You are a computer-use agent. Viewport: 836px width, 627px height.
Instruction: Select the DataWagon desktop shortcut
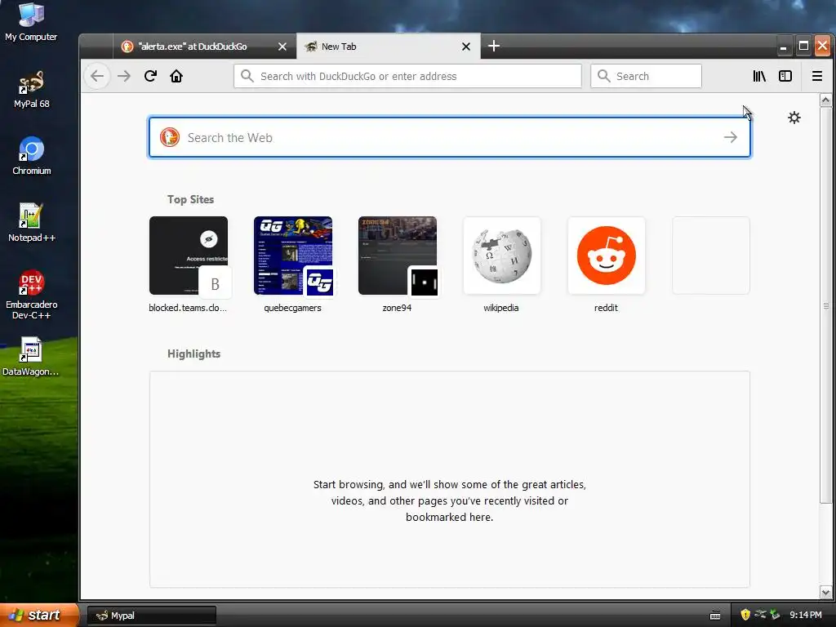point(30,358)
